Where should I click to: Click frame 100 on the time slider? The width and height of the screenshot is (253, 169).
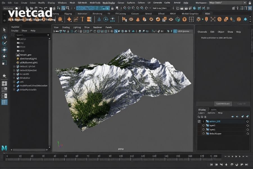tap(121, 156)
